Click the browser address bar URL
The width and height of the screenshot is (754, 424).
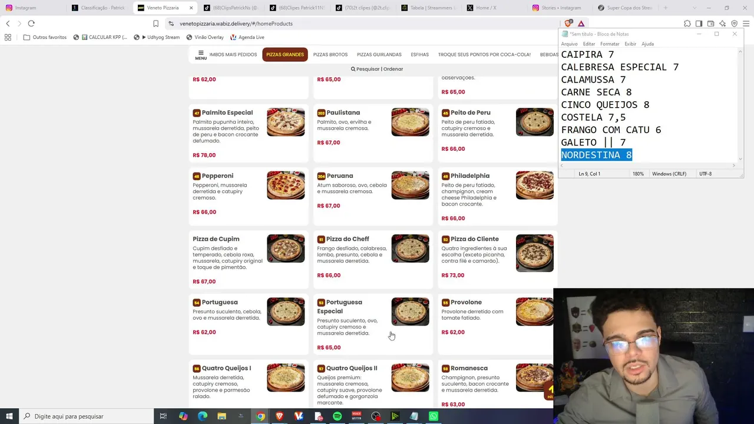[x=236, y=24]
